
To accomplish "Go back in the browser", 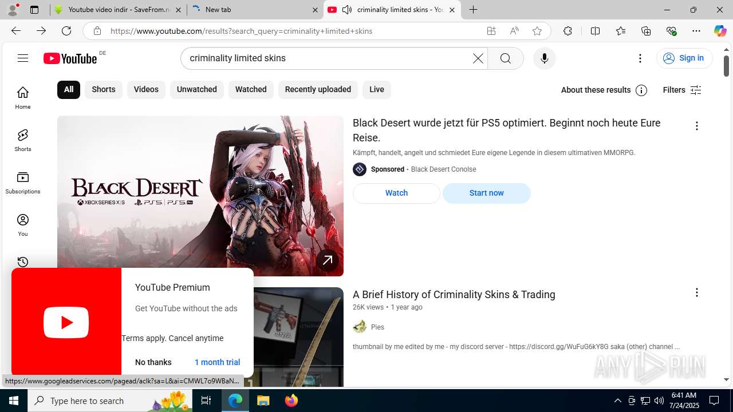I will pyautogui.click(x=16, y=31).
